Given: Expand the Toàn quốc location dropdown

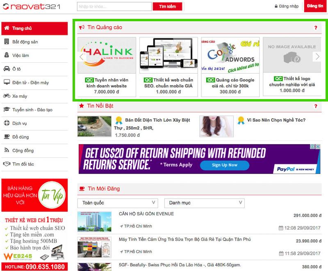Looking at the screenshot, I should point(117,203).
